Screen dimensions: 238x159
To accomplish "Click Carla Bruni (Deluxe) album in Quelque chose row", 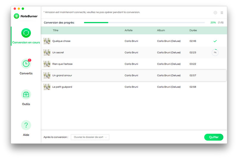I will 169,41.
